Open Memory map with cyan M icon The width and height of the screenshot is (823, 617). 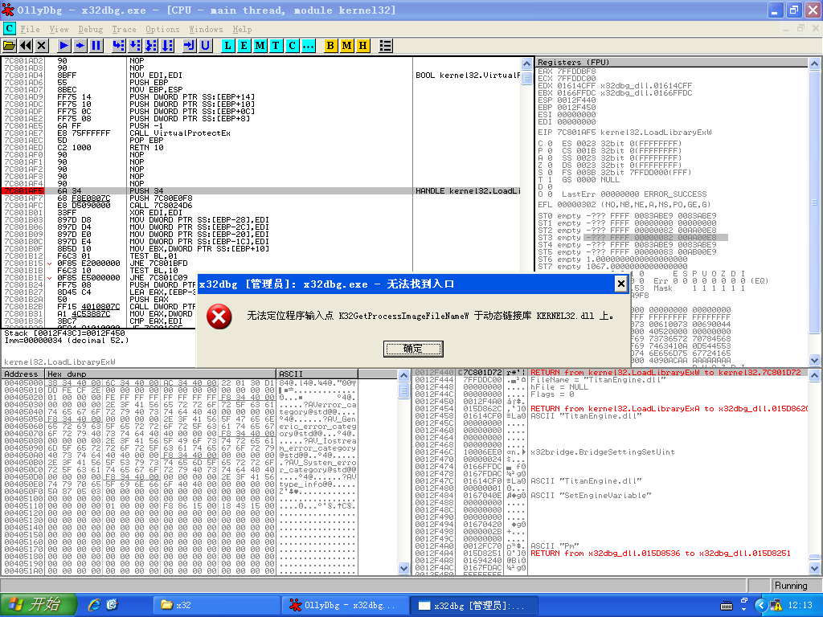click(x=260, y=46)
